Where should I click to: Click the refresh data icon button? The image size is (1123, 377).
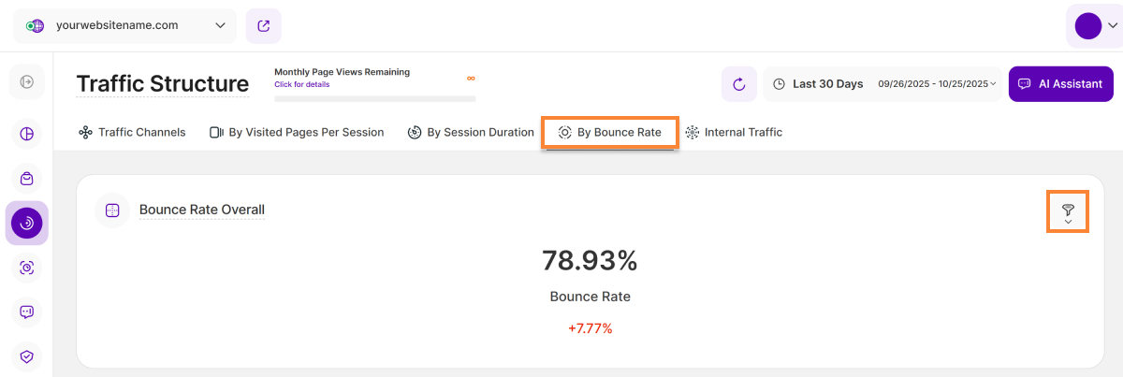point(739,84)
